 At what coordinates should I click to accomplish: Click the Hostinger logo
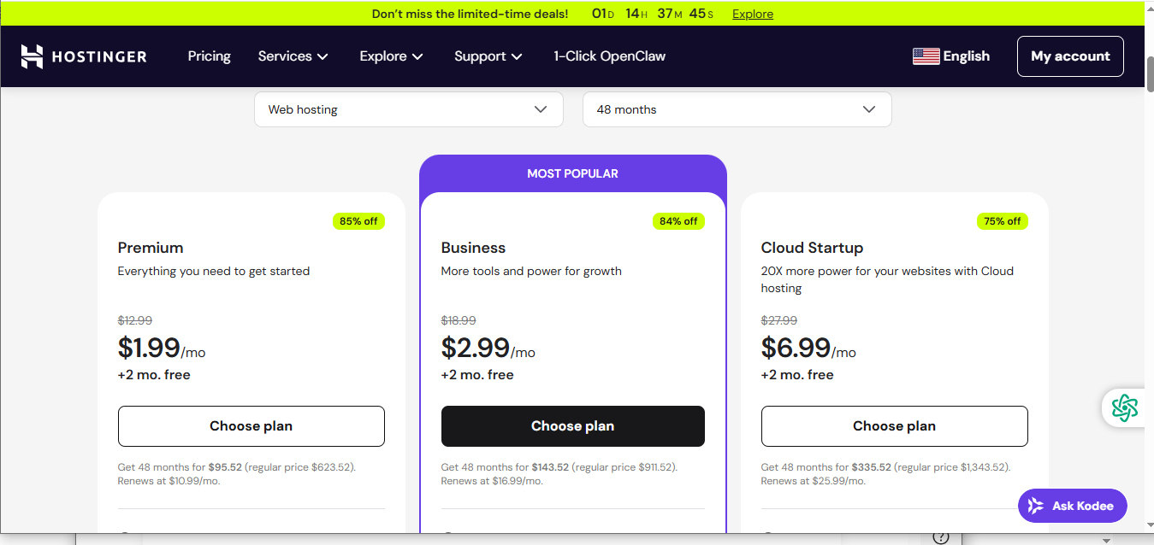pos(84,56)
